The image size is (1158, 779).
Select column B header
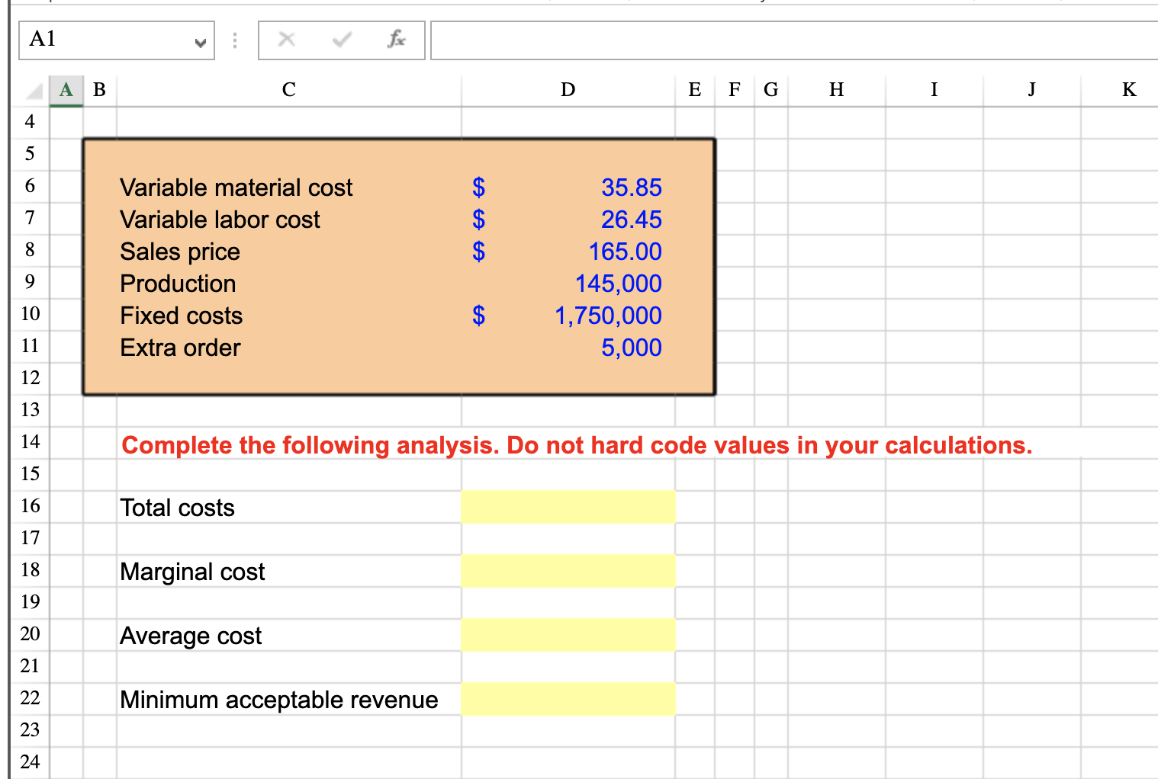(99, 90)
